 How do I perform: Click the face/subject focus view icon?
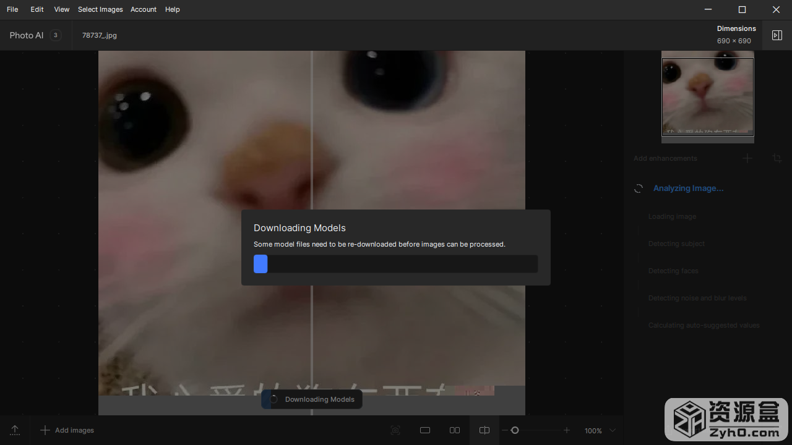point(395,430)
